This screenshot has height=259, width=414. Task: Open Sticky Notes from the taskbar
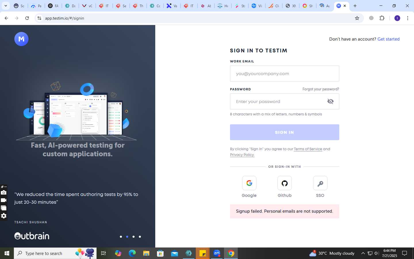pyautogui.click(x=203, y=253)
